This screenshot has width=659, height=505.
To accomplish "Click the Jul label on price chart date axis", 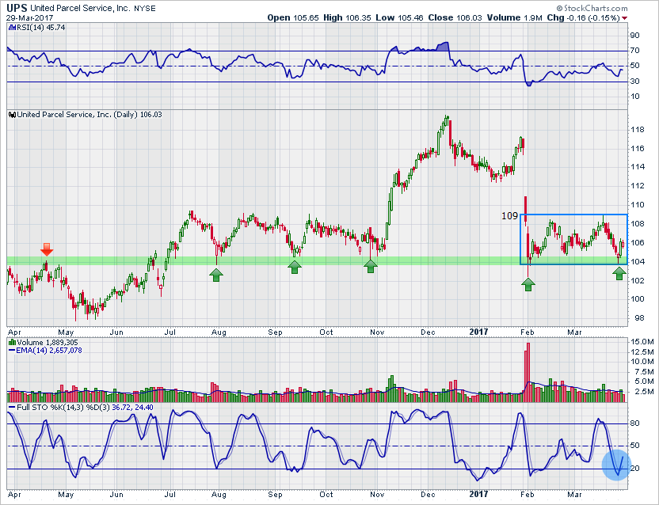I will [x=170, y=332].
